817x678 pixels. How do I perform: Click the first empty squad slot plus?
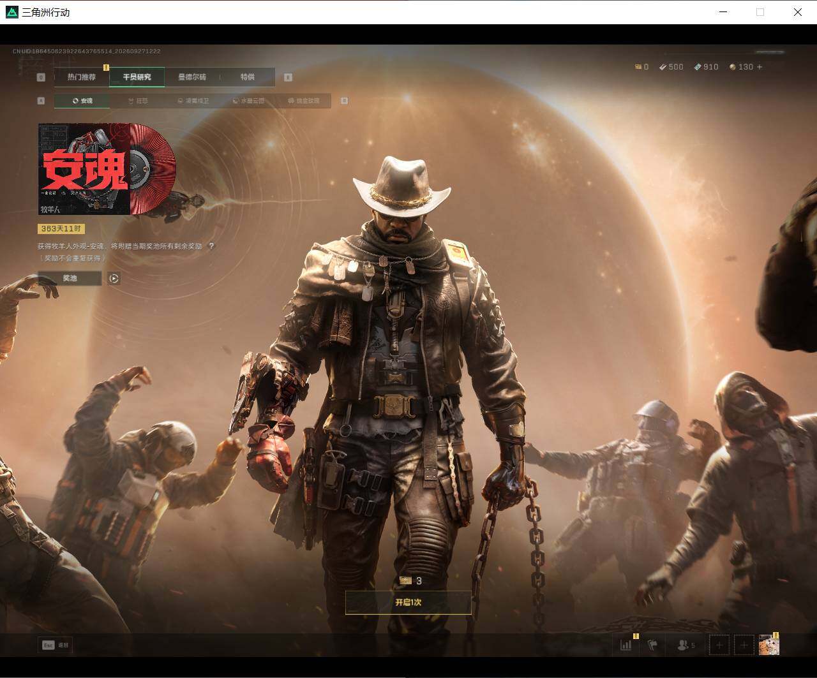[x=719, y=645]
